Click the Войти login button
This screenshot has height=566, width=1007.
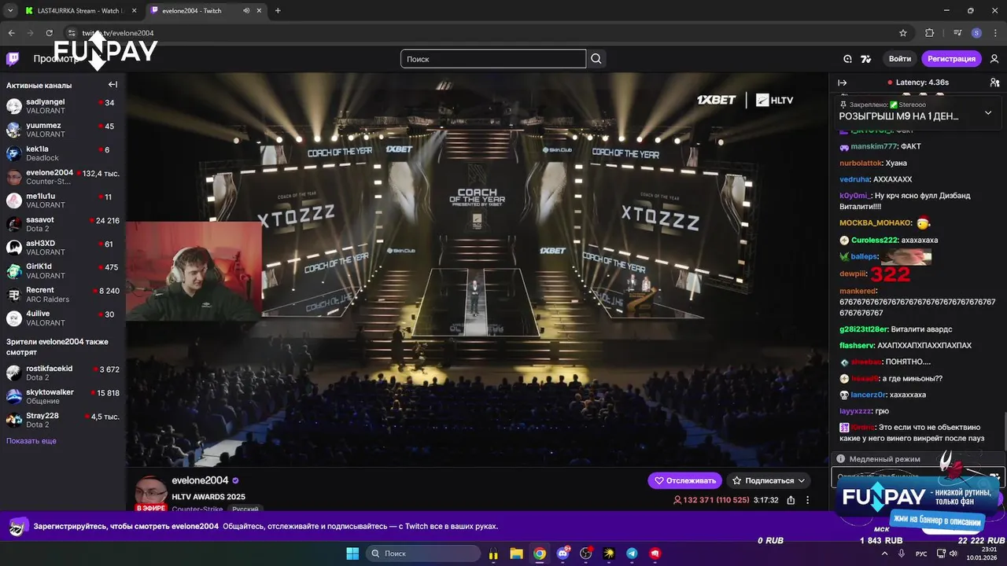[900, 59]
